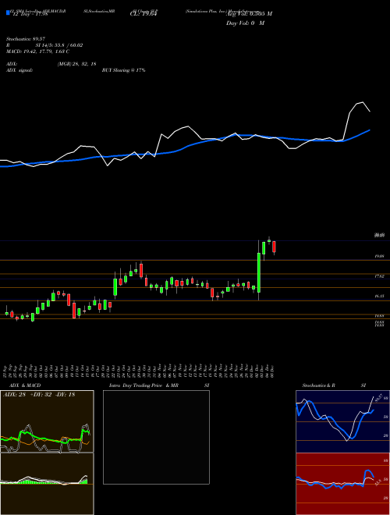Click the blue stochastics indicator panel
The image size is (390, 515).
pyautogui.click(x=342, y=421)
